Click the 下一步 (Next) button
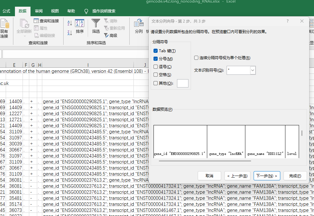 point(267,176)
